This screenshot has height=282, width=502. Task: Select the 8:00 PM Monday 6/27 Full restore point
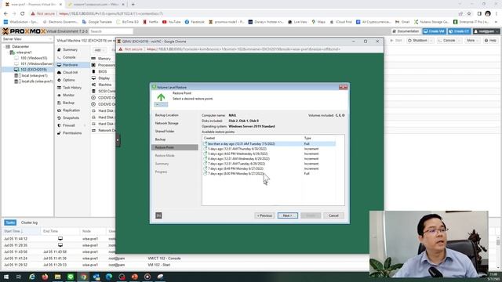click(270, 174)
